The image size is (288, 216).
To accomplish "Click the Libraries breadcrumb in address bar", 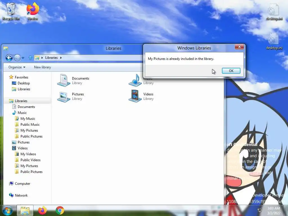I will click(51, 58).
